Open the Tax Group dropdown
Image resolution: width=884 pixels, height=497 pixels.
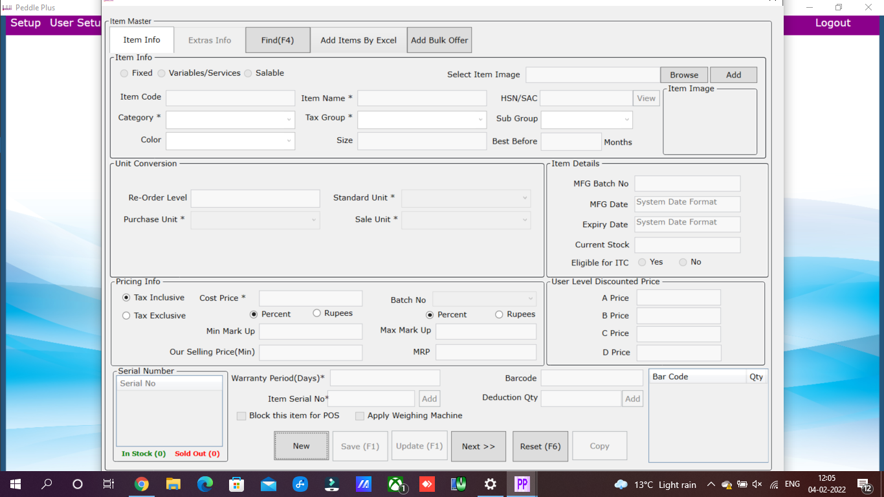(480, 120)
